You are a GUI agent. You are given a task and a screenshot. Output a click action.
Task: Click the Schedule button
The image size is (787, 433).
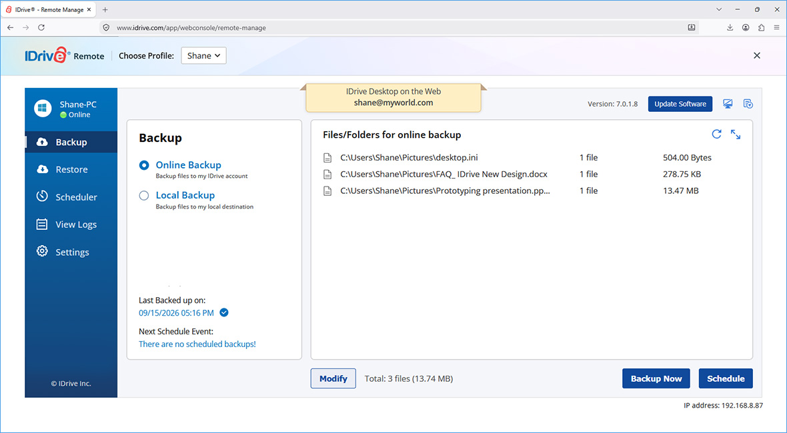726,378
